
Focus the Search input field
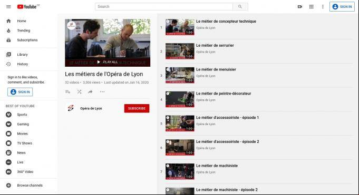(x=164, y=7)
